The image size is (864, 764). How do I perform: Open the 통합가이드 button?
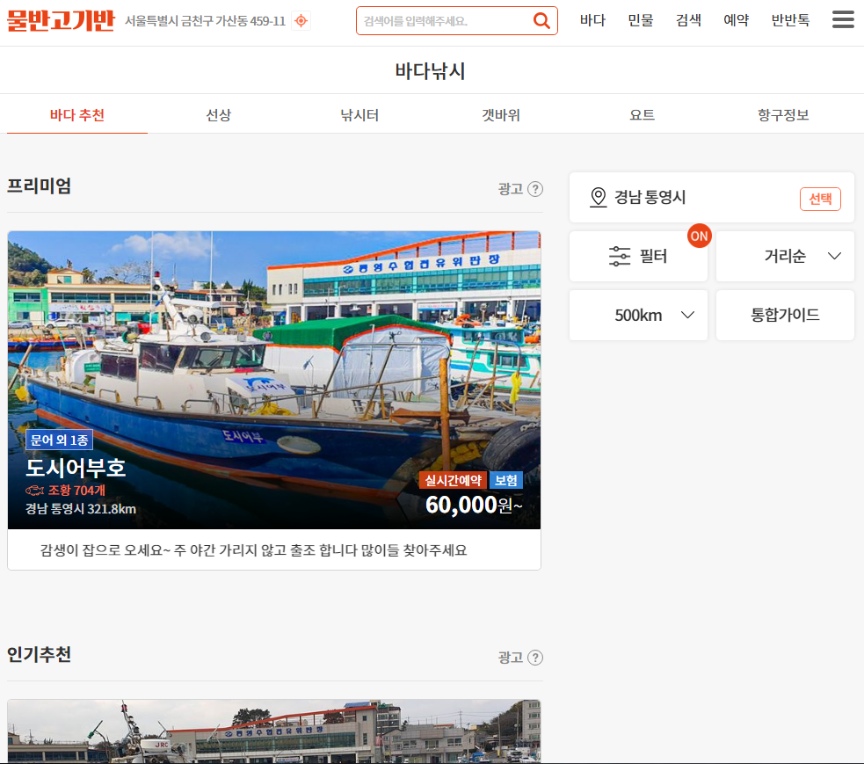[785, 316]
